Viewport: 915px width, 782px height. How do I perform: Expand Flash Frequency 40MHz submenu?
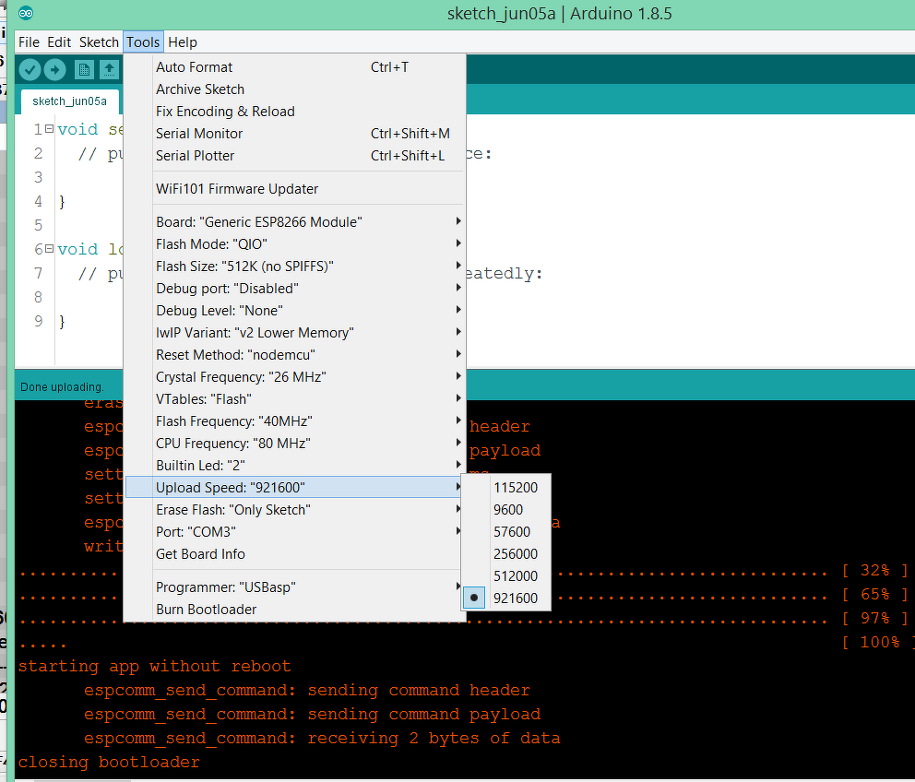294,422
